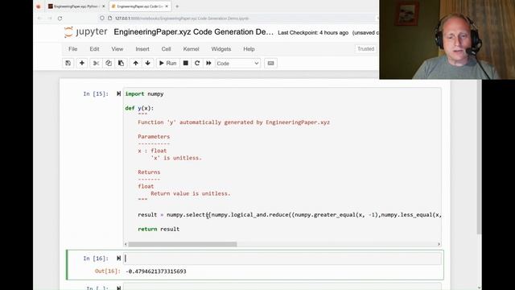515x290 pixels.
Task: Reload the page with refresh icon
Action: tap(60, 19)
